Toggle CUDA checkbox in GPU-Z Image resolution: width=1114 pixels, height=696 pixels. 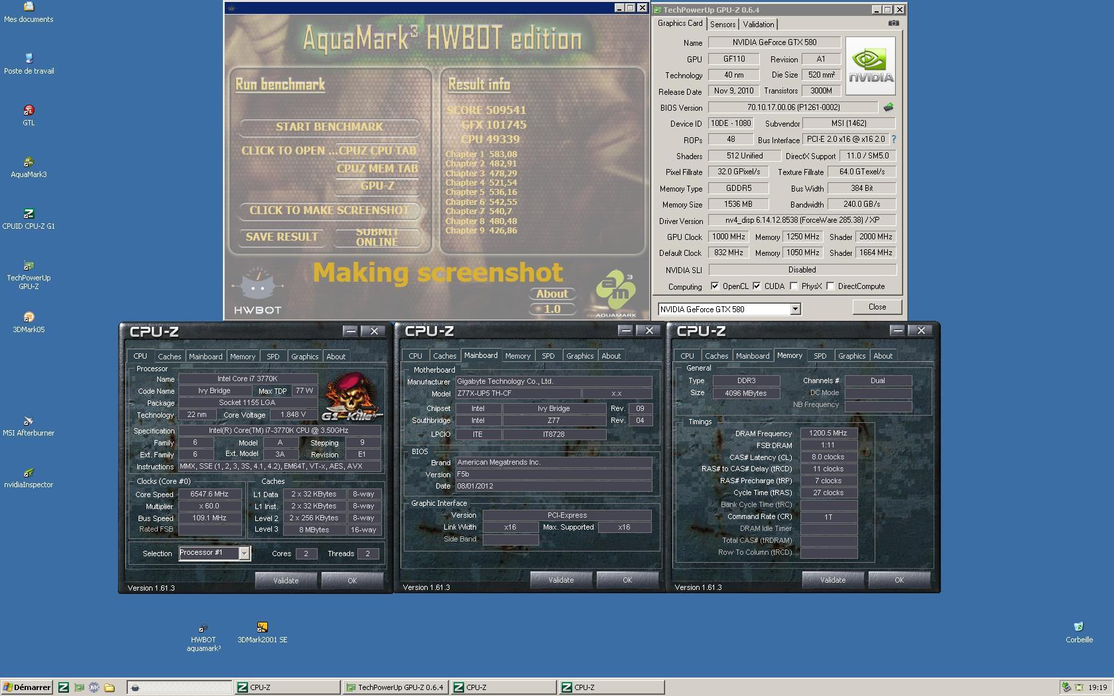click(756, 286)
